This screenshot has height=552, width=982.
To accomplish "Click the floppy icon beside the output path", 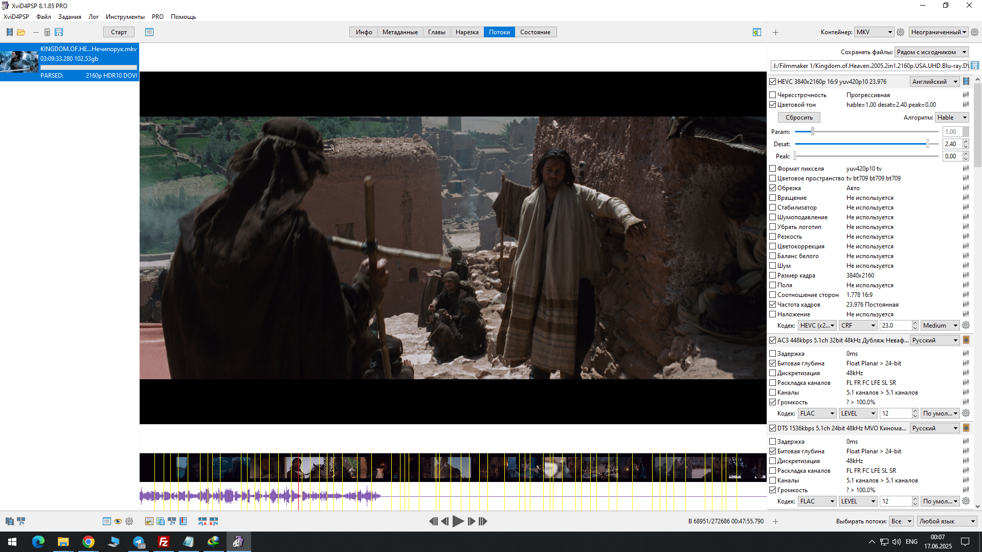I will [x=975, y=65].
